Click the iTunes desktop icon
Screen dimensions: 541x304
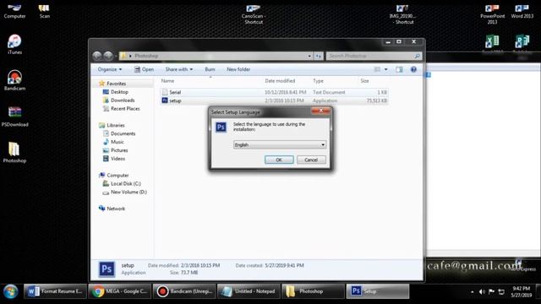coord(14,45)
